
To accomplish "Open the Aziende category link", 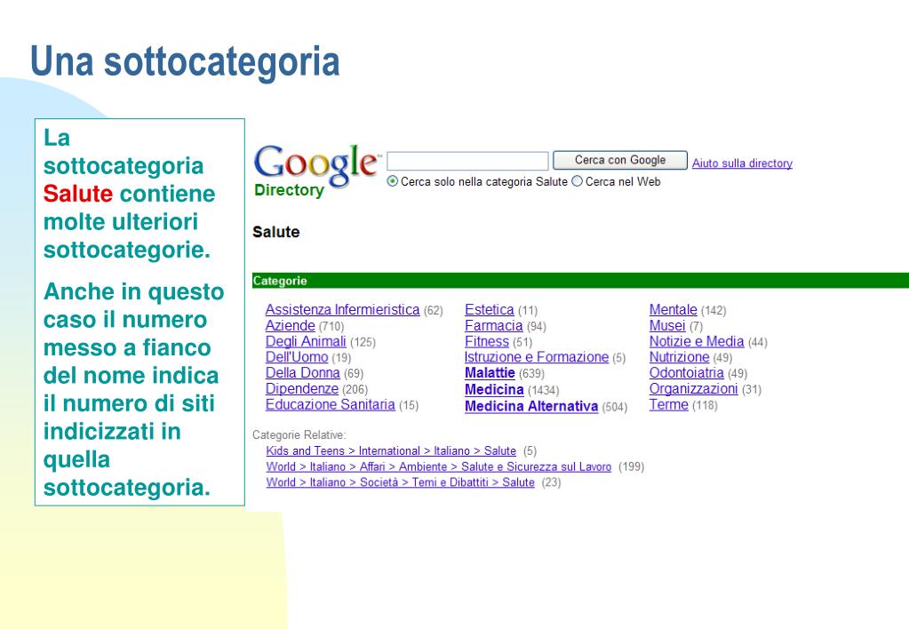I will click(x=290, y=326).
